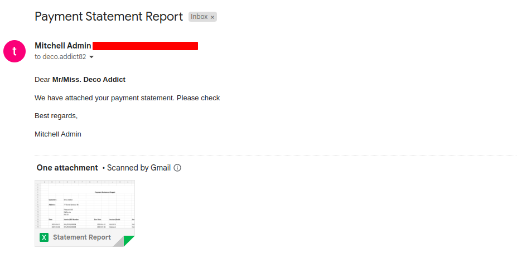
Task: Click the "One attachment" heading
Action: pyautogui.click(x=67, y=168)
